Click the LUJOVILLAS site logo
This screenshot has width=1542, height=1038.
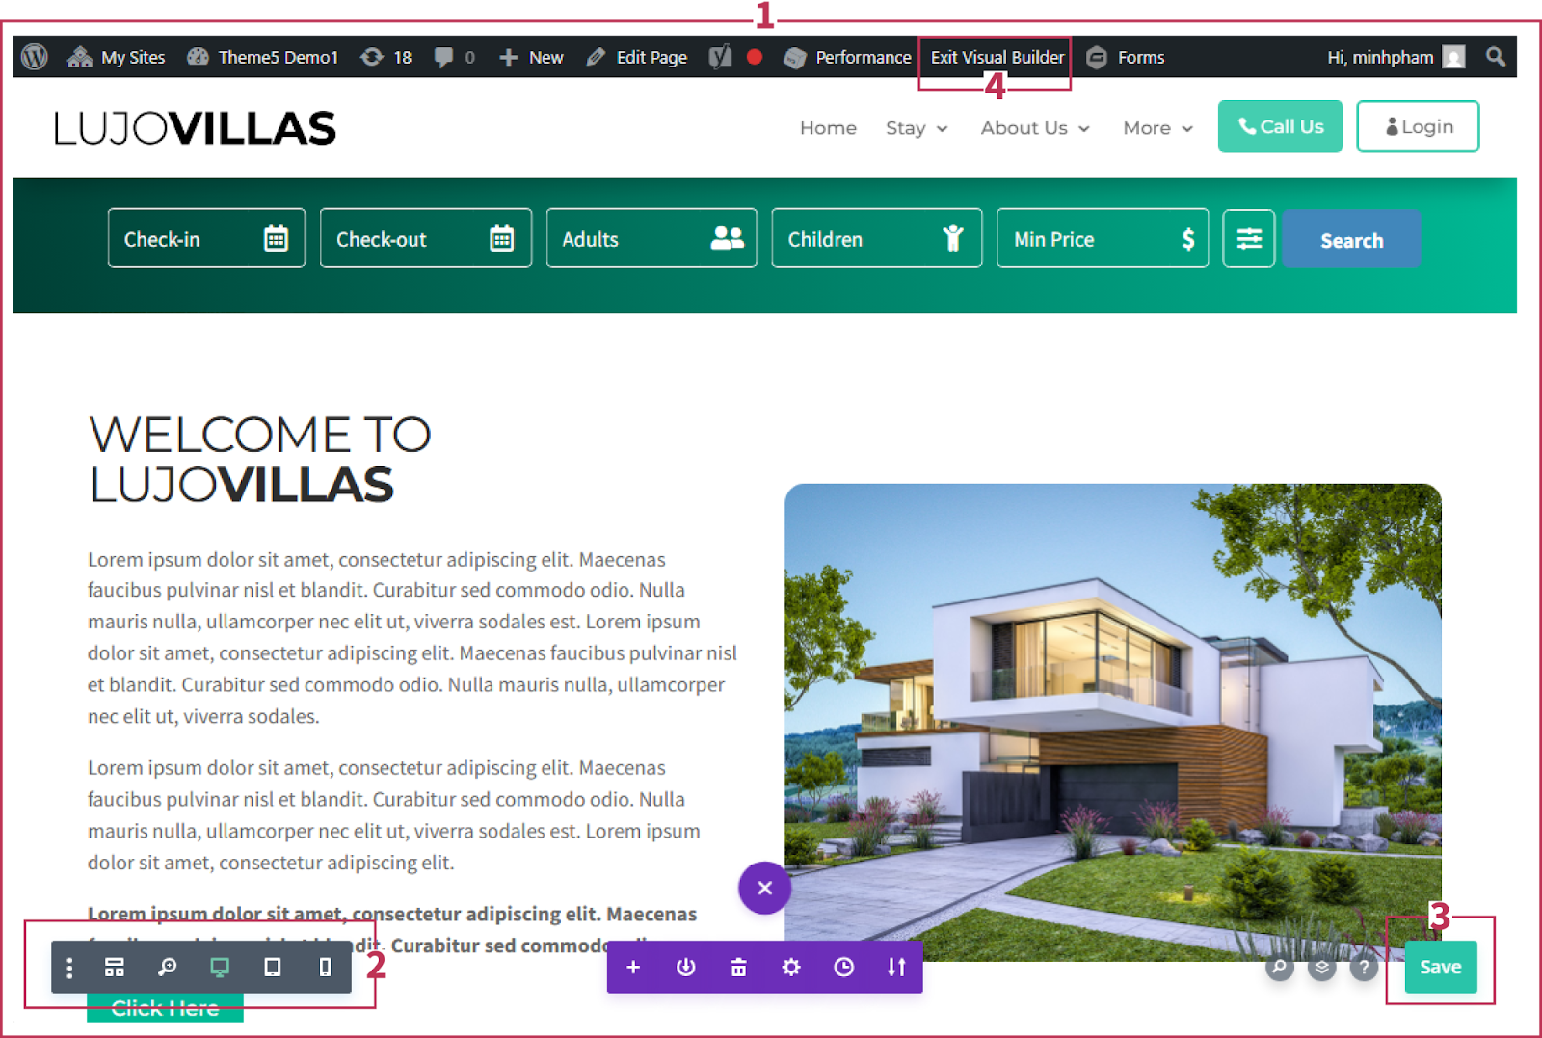(x=195, y=128)
